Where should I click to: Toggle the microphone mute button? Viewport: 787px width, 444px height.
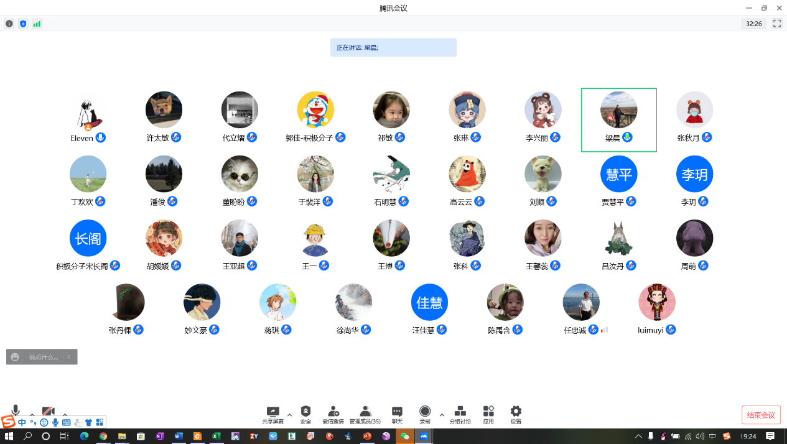pyautogui.click(x=16, y=410)
